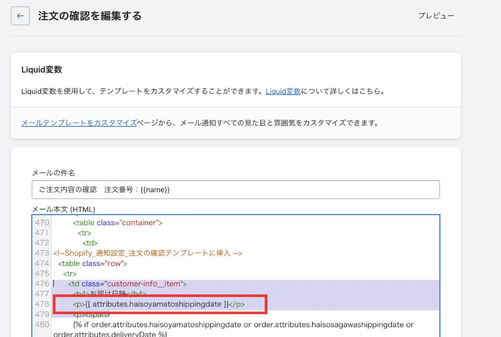This screenshot has height=337, width=501.
Task: Click line number 473 in the gutter
Action: [x=42, y=253]
